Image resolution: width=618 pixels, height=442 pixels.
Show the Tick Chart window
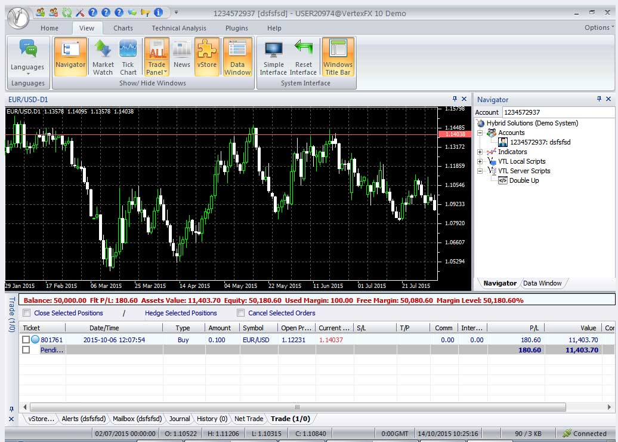(x=128, y=57)
